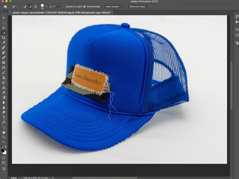Expand the Select Subject options arrow
The image size is (239, 179).
123,6
